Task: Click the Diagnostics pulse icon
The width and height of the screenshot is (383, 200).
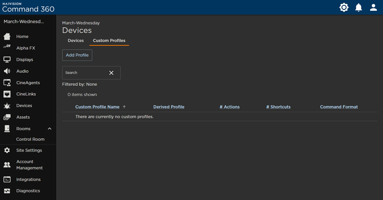Action: (7, 191)
